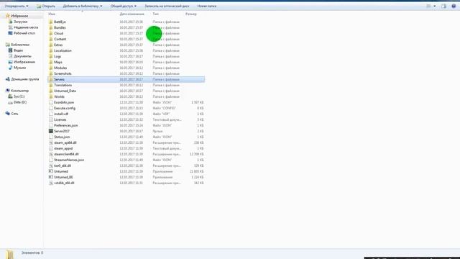Click the BattlEye folder icon
The image size is (460, 259).
[51, 22]
